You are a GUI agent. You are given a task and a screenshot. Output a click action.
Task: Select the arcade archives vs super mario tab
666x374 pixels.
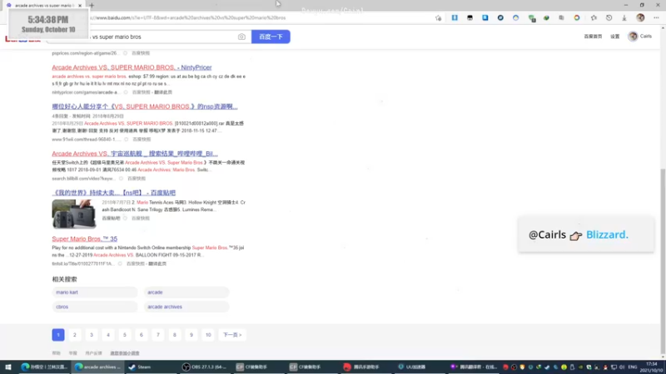[x=42, y=6]
